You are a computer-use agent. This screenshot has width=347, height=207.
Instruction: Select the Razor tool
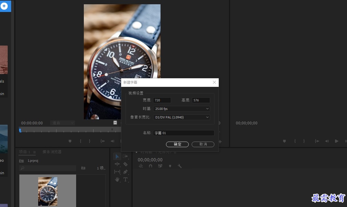tap(125, 164)
